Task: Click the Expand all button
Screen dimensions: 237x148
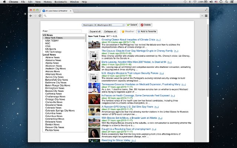Action: pos(95,31)
